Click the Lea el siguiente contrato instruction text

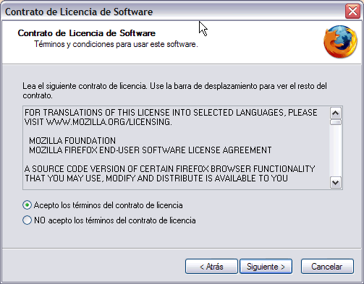tap(174, 90)
